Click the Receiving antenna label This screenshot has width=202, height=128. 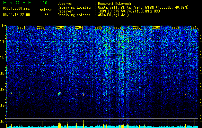74,15
